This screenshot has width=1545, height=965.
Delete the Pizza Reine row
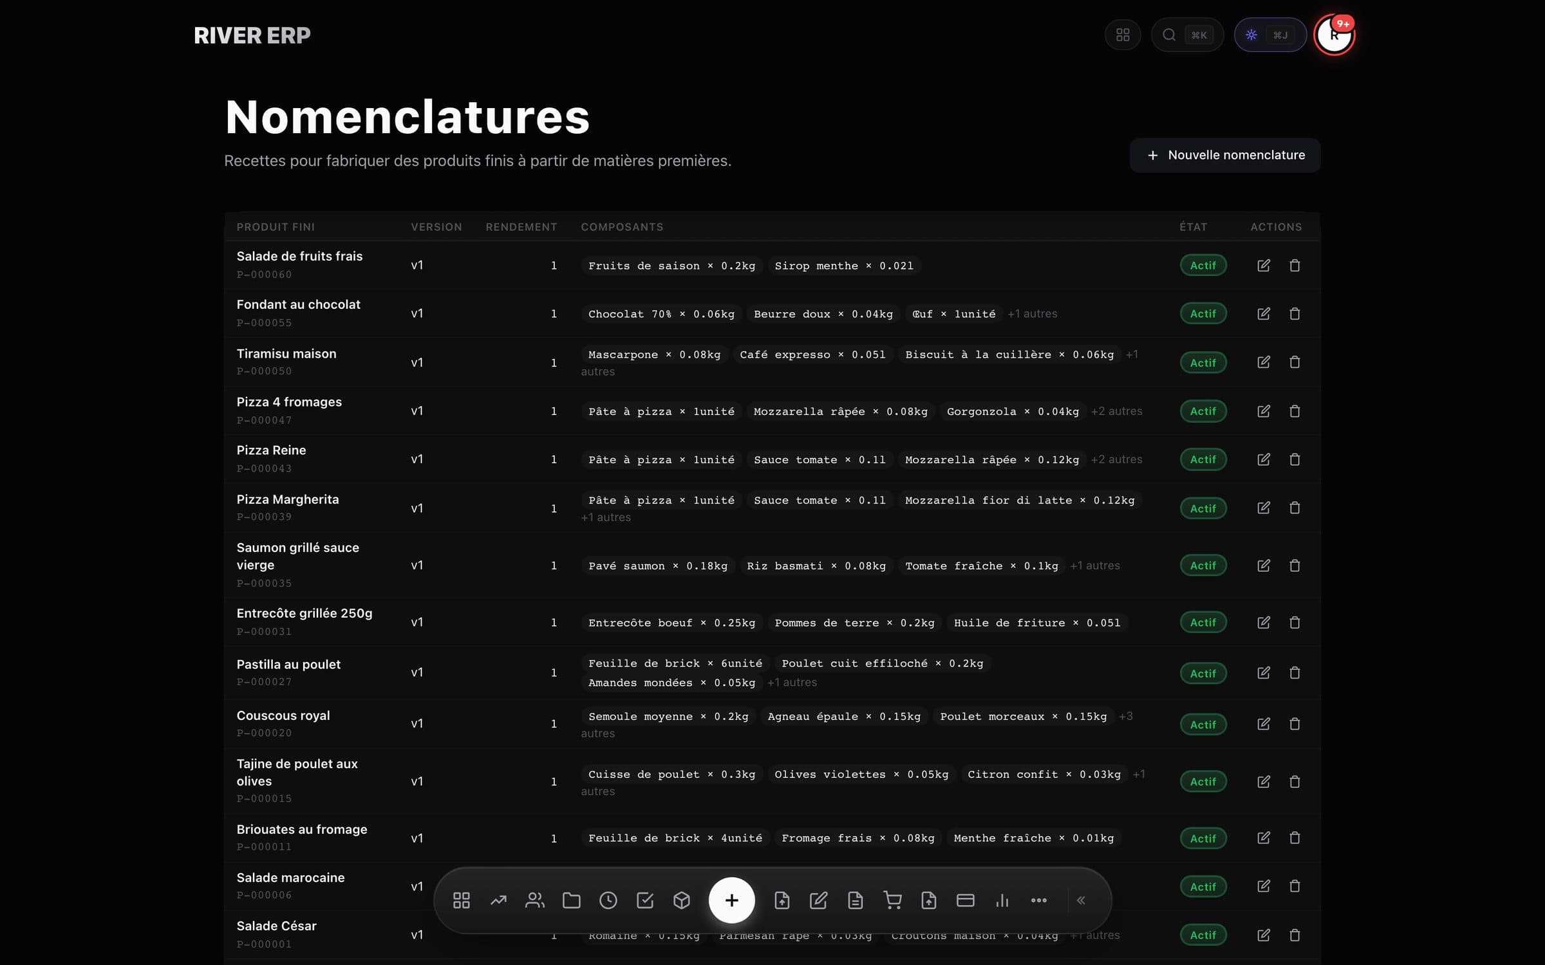(1295, 459)
